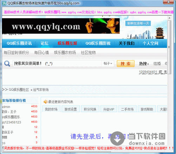This screenshot has width=176, height=154.
Task: Click the www.qqylq.com banner image
Action: pos(61,26)
